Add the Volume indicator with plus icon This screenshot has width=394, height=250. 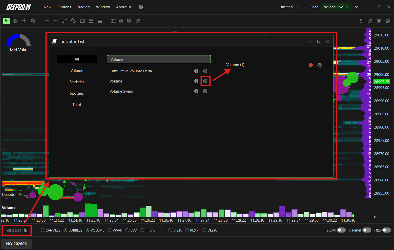pos(205,81)
